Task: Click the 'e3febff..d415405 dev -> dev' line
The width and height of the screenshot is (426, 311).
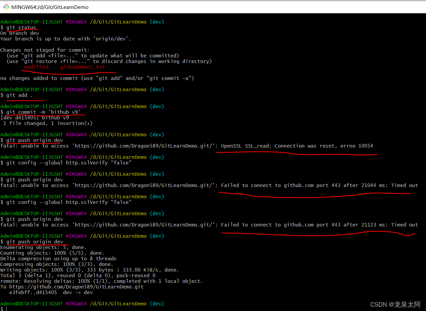Action: coord(51,292)
